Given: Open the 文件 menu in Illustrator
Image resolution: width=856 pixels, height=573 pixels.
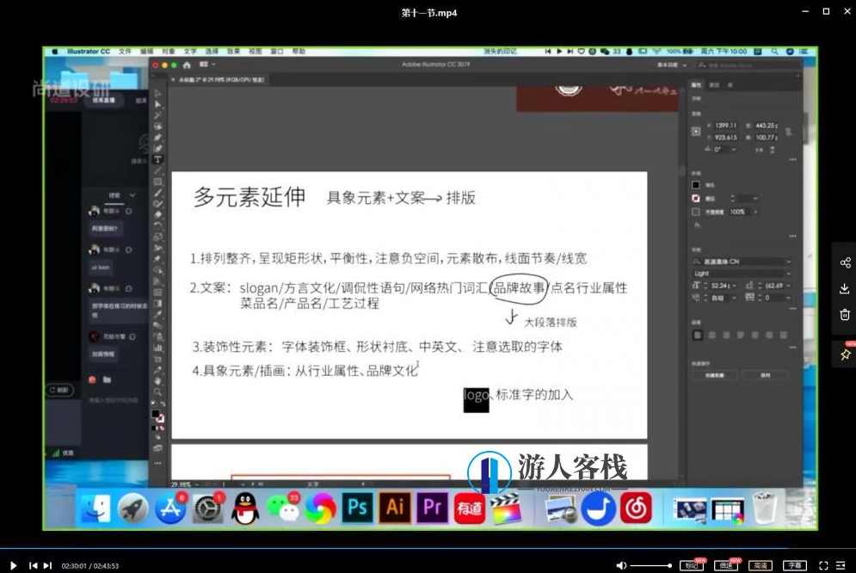Looking at the screenshot, I should (125, 51).
